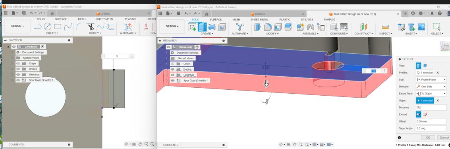The width and height of the screenshot is (450, 149).
Task: Select the Hole tool in right window
Action: [222, 27]
